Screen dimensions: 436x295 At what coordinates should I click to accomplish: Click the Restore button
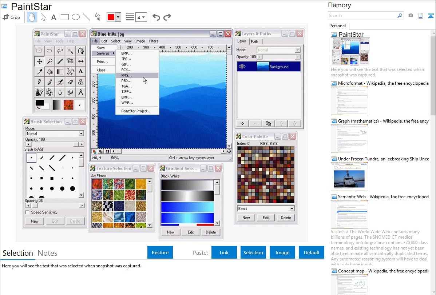(x=160, y=252)
